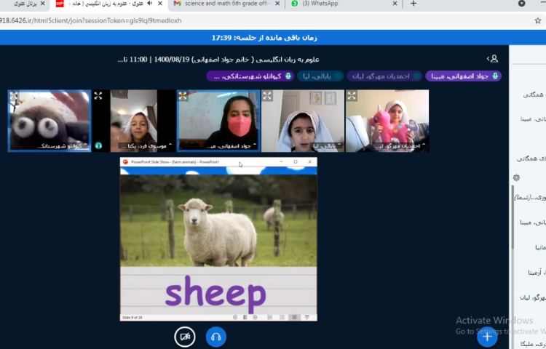Select user مانیا in list
Viewport: 546px width, 349px height.
point(540,247)
